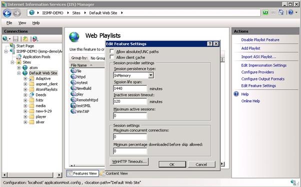301x187 pixels.
Task: Click the green refresh icon in toolbar
Action: coord(265,12)
